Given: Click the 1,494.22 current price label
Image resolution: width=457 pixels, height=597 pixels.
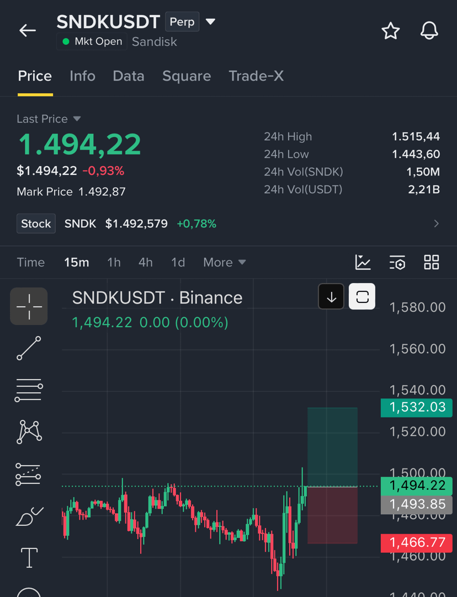Looking at the screenshot, I should click(417, 486).
